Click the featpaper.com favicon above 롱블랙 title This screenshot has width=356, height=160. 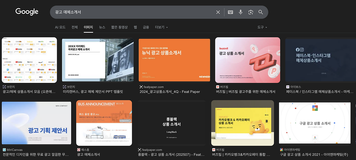(x=140, y=150)
